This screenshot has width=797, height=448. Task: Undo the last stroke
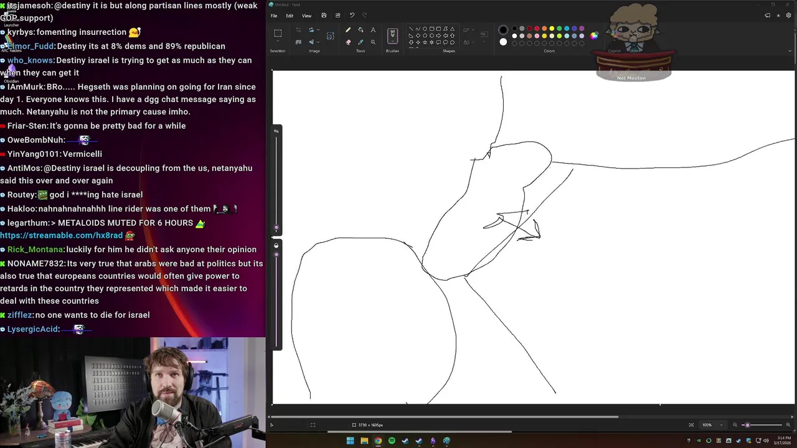[352, 16]
